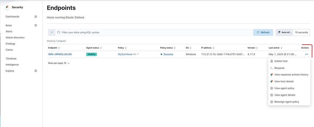Click the Success policy status link
The image size is (314, 127).
click(x=168, y=54)
